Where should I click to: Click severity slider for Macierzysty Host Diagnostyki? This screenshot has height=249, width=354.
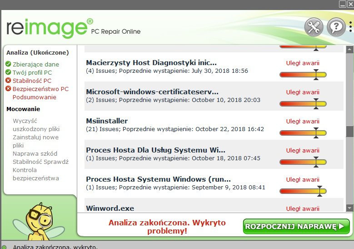[303, 75]
